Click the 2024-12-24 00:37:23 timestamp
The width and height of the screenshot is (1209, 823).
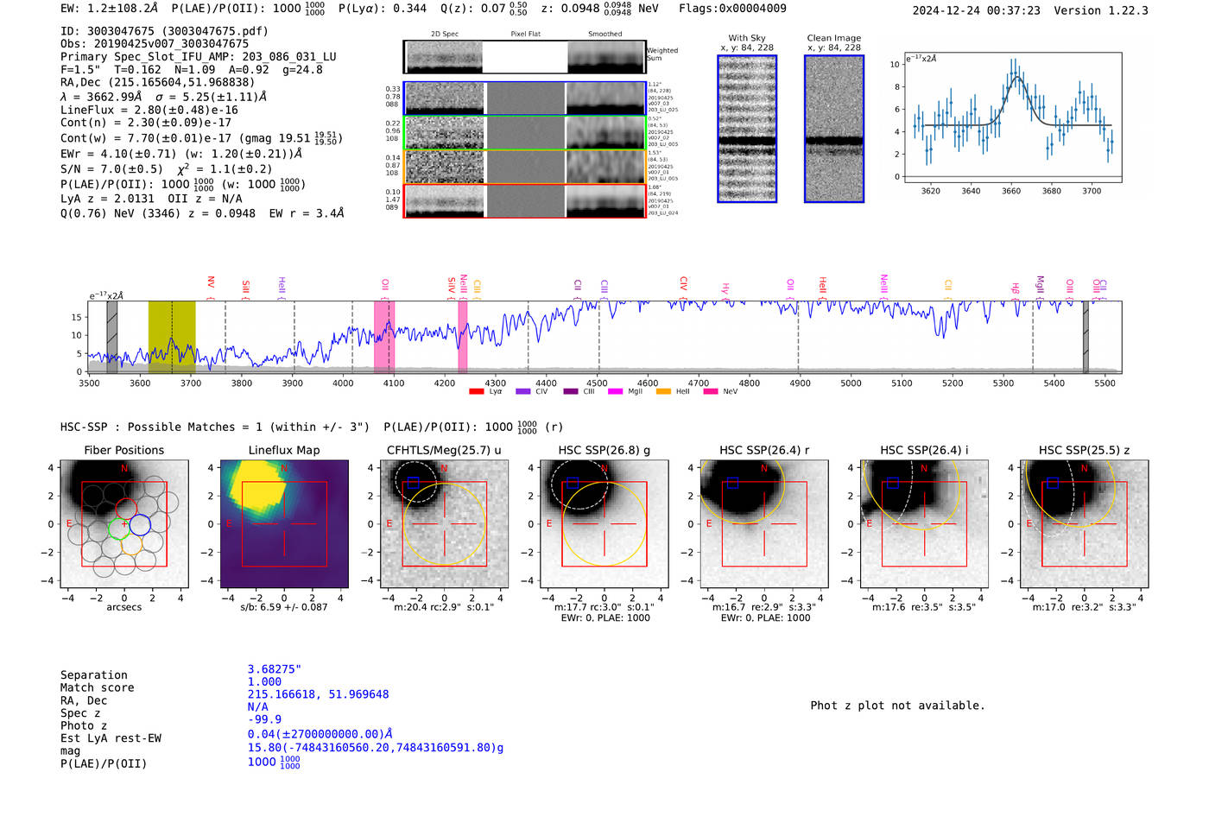click(x=977, y=10)
